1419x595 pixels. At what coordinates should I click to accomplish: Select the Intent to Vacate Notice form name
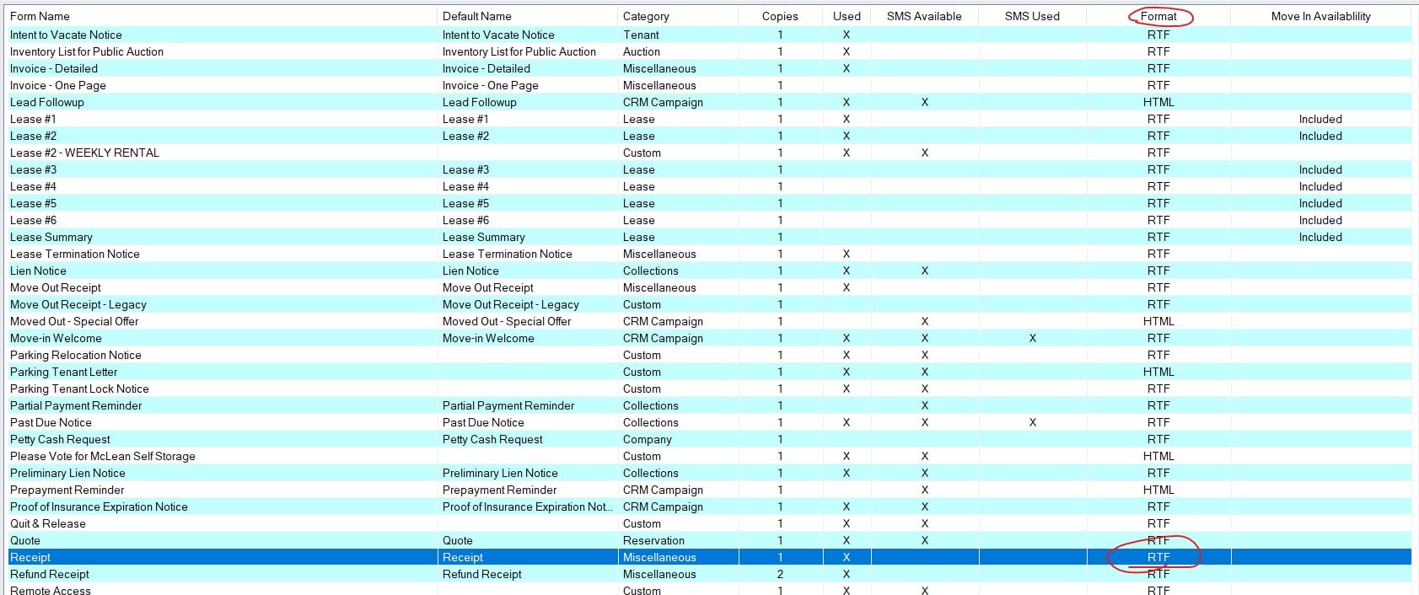pyautogui.click(x=66, y=35)
